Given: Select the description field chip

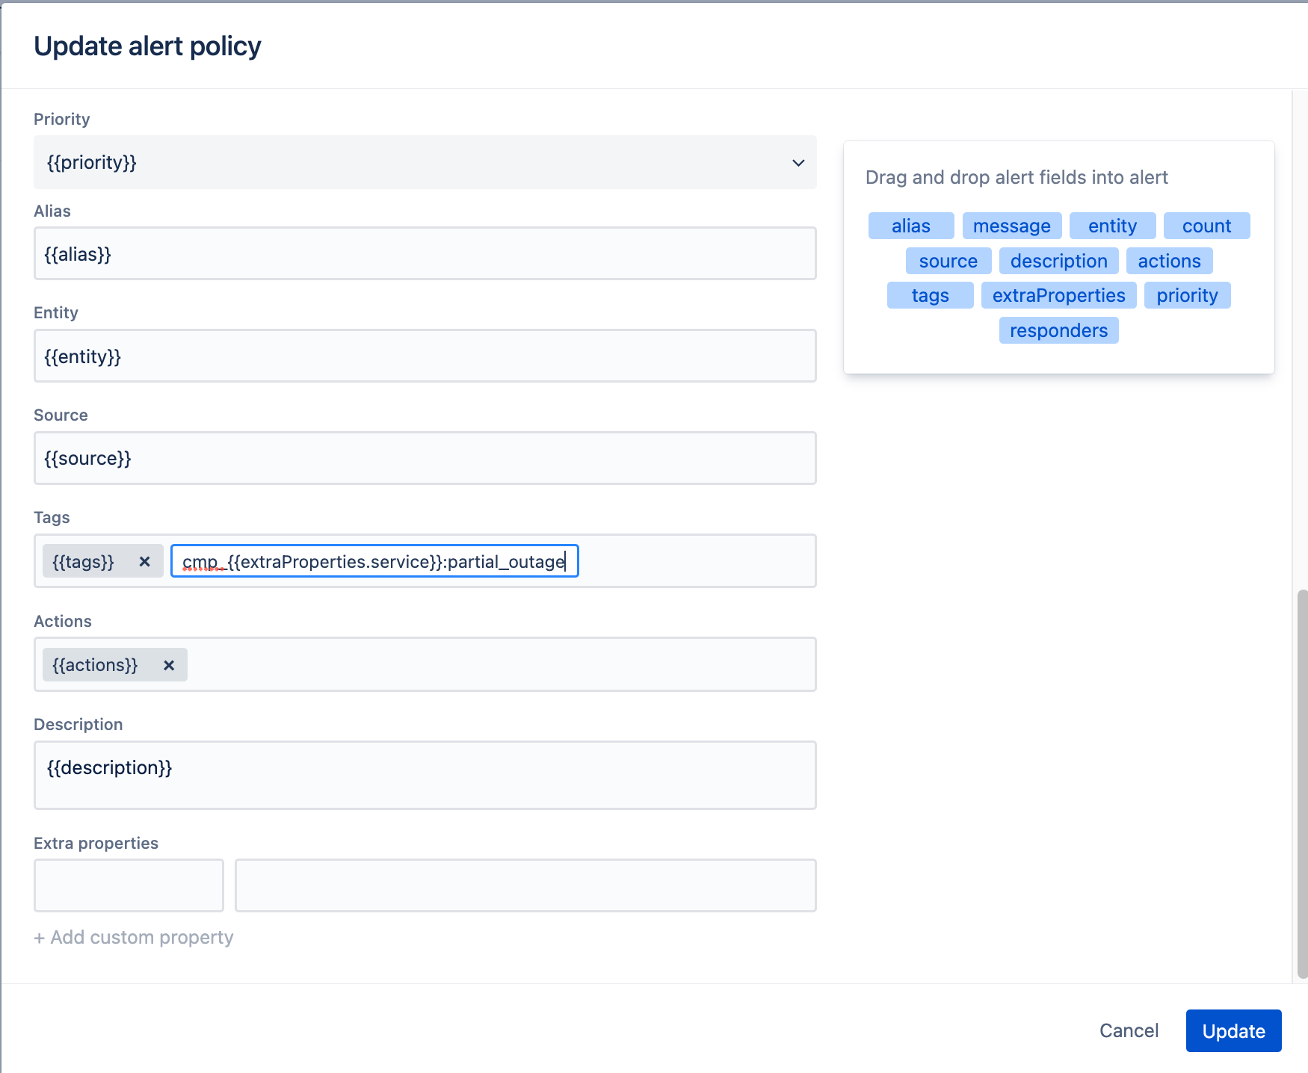Looking at the screenshot, I should (x=1058, y=260).
